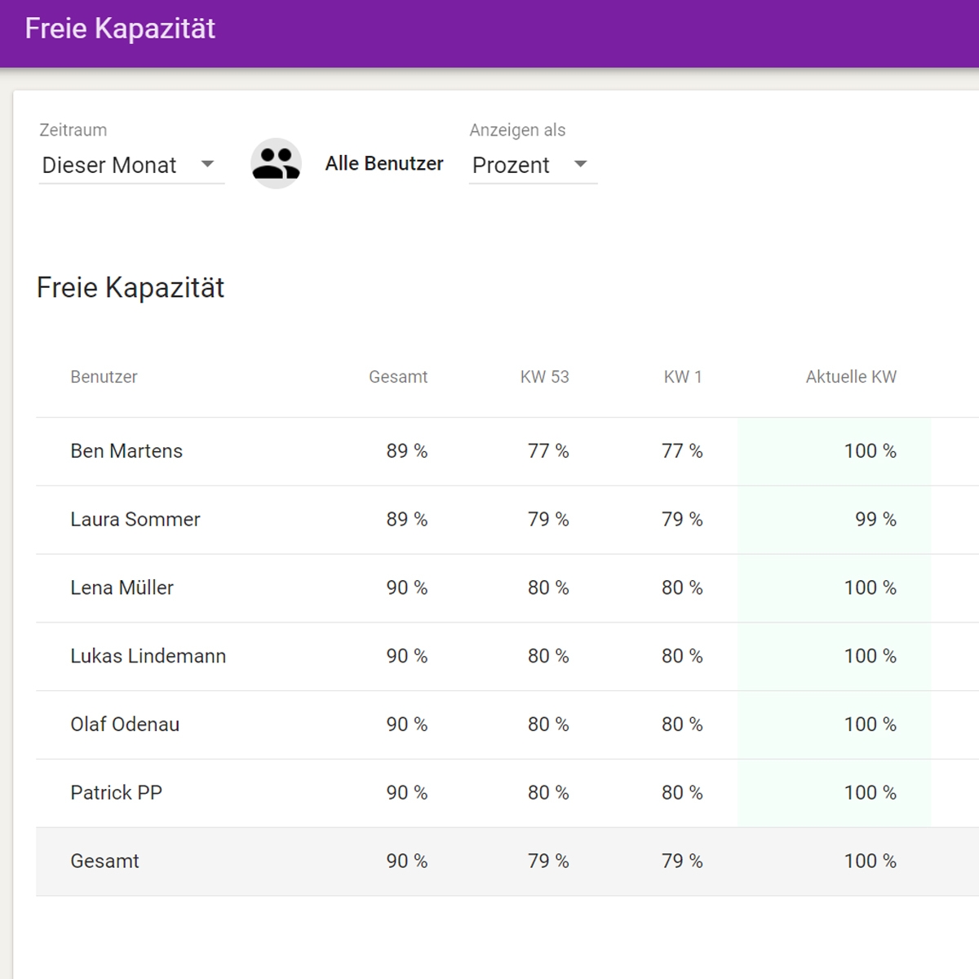Viewport: 979px width, 979px height.
Task: Click the Patrick PP user name
Action: point(116,792)
